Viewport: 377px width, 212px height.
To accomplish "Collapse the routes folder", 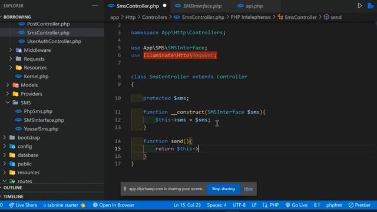I will point(4,181).
